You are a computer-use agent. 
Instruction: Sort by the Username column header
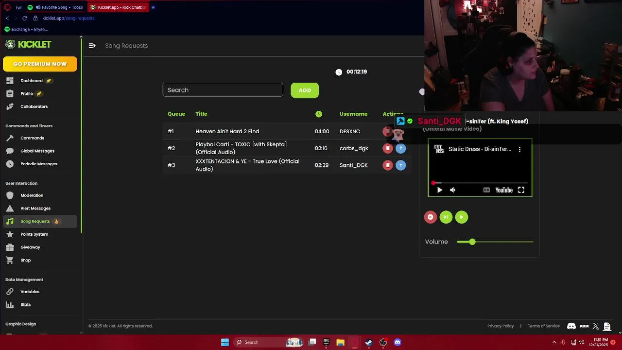tap(354, 114)
